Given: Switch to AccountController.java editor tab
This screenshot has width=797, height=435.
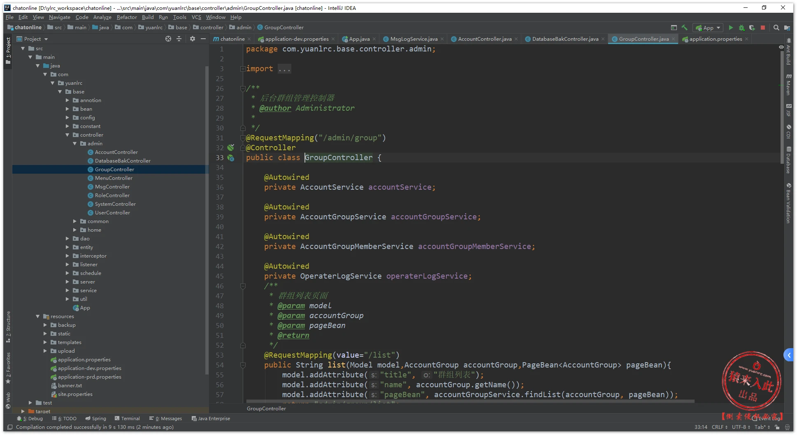Looking at the screenshot, I should point(485,39).
